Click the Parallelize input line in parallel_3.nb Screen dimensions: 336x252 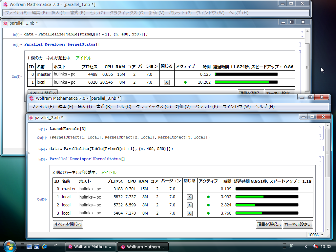click(111, 149)
